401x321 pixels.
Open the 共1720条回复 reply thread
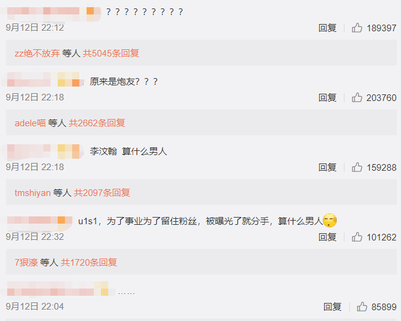[89, 263]
